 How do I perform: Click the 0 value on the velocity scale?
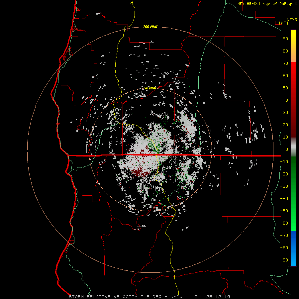click(x=287, y=149)
